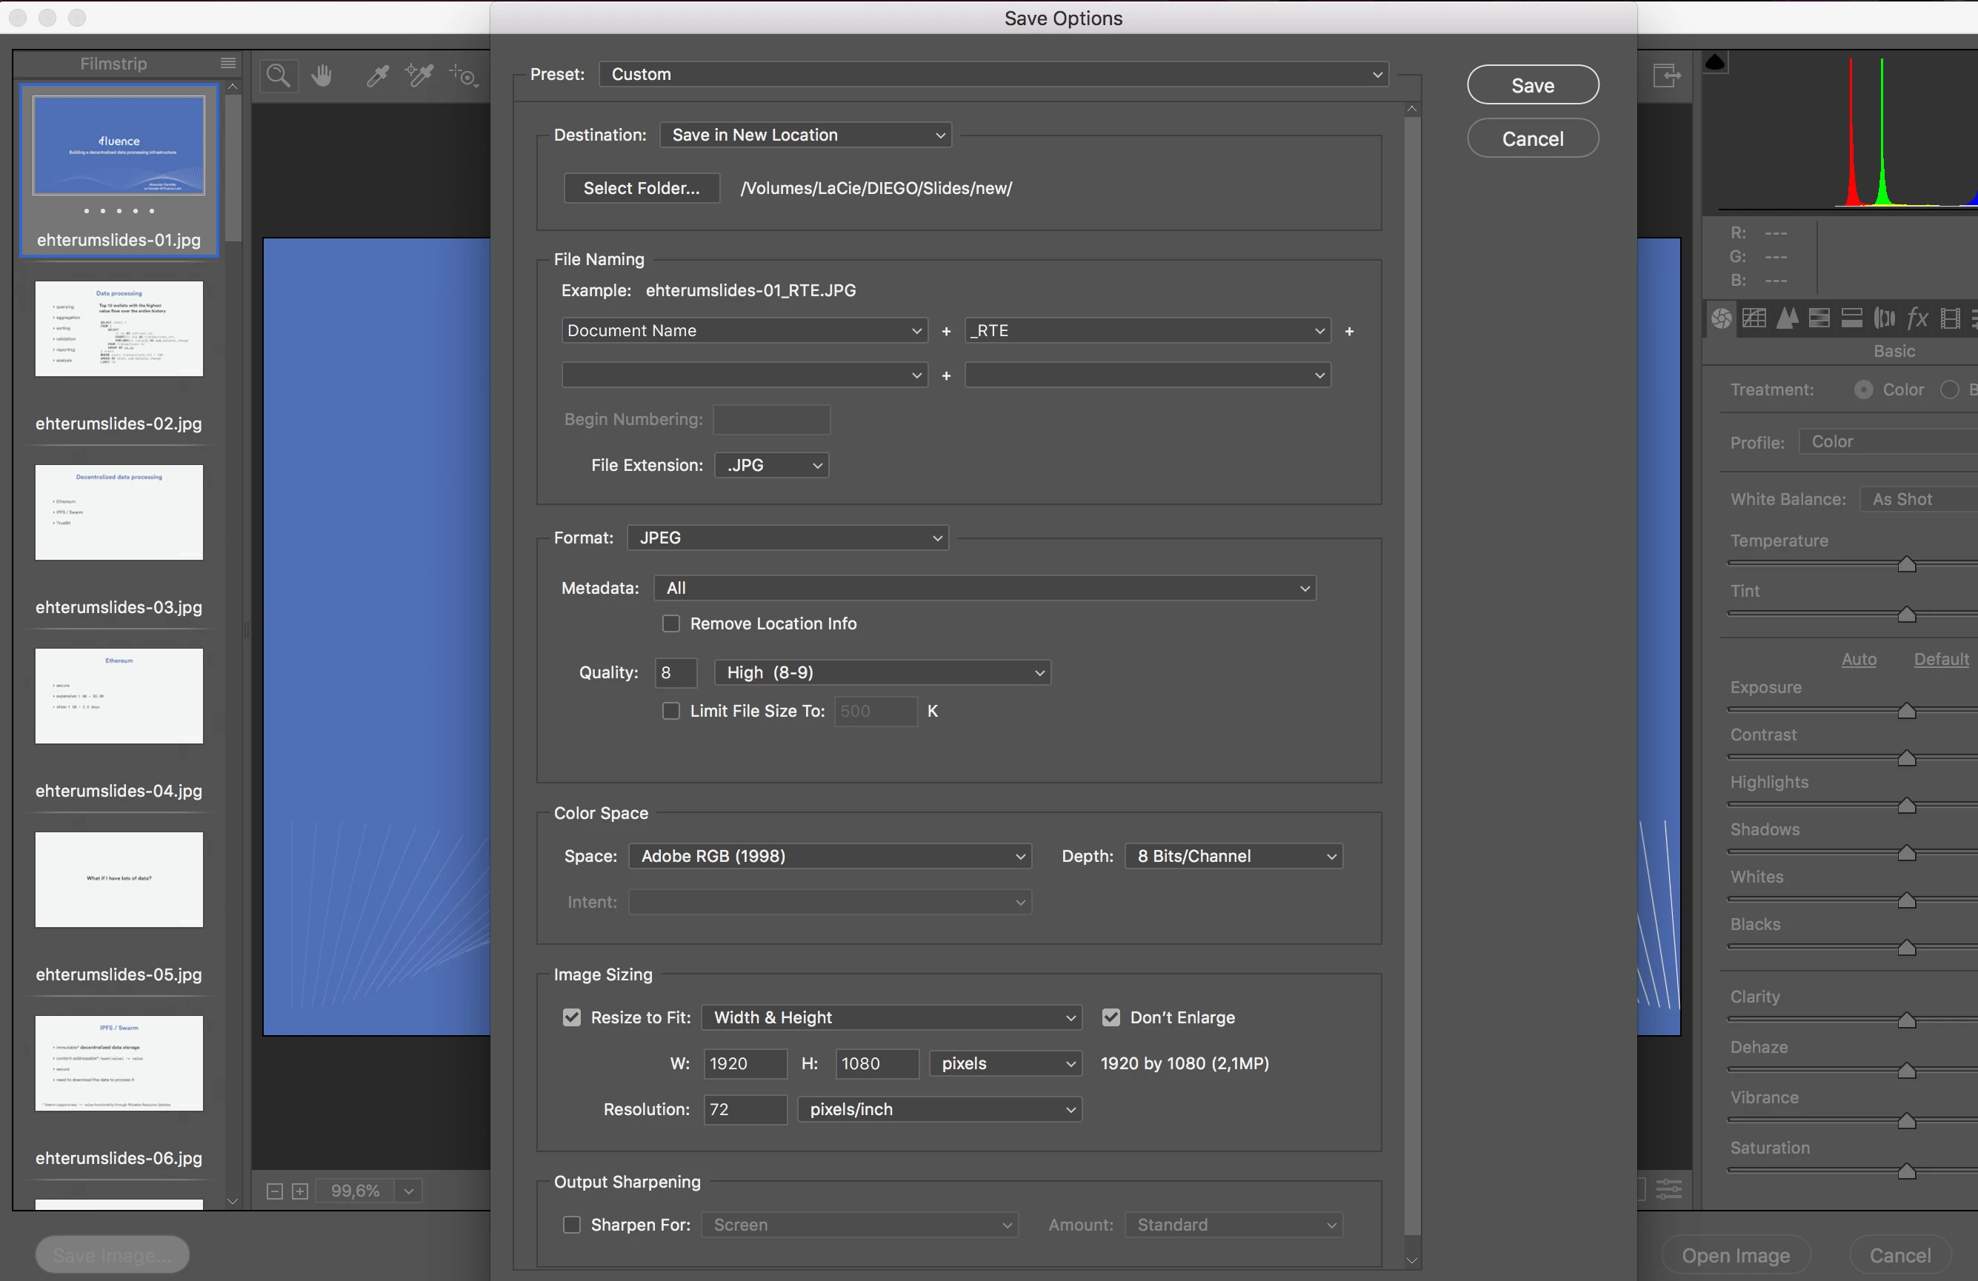Select the Targeted Adjustment tool
The image size is (1978, 1281).
pyautogui.click(x=463, y=76)
